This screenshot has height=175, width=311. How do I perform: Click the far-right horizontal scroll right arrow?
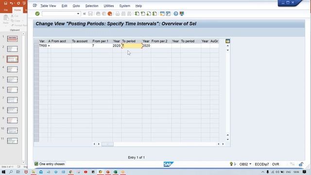223,144
